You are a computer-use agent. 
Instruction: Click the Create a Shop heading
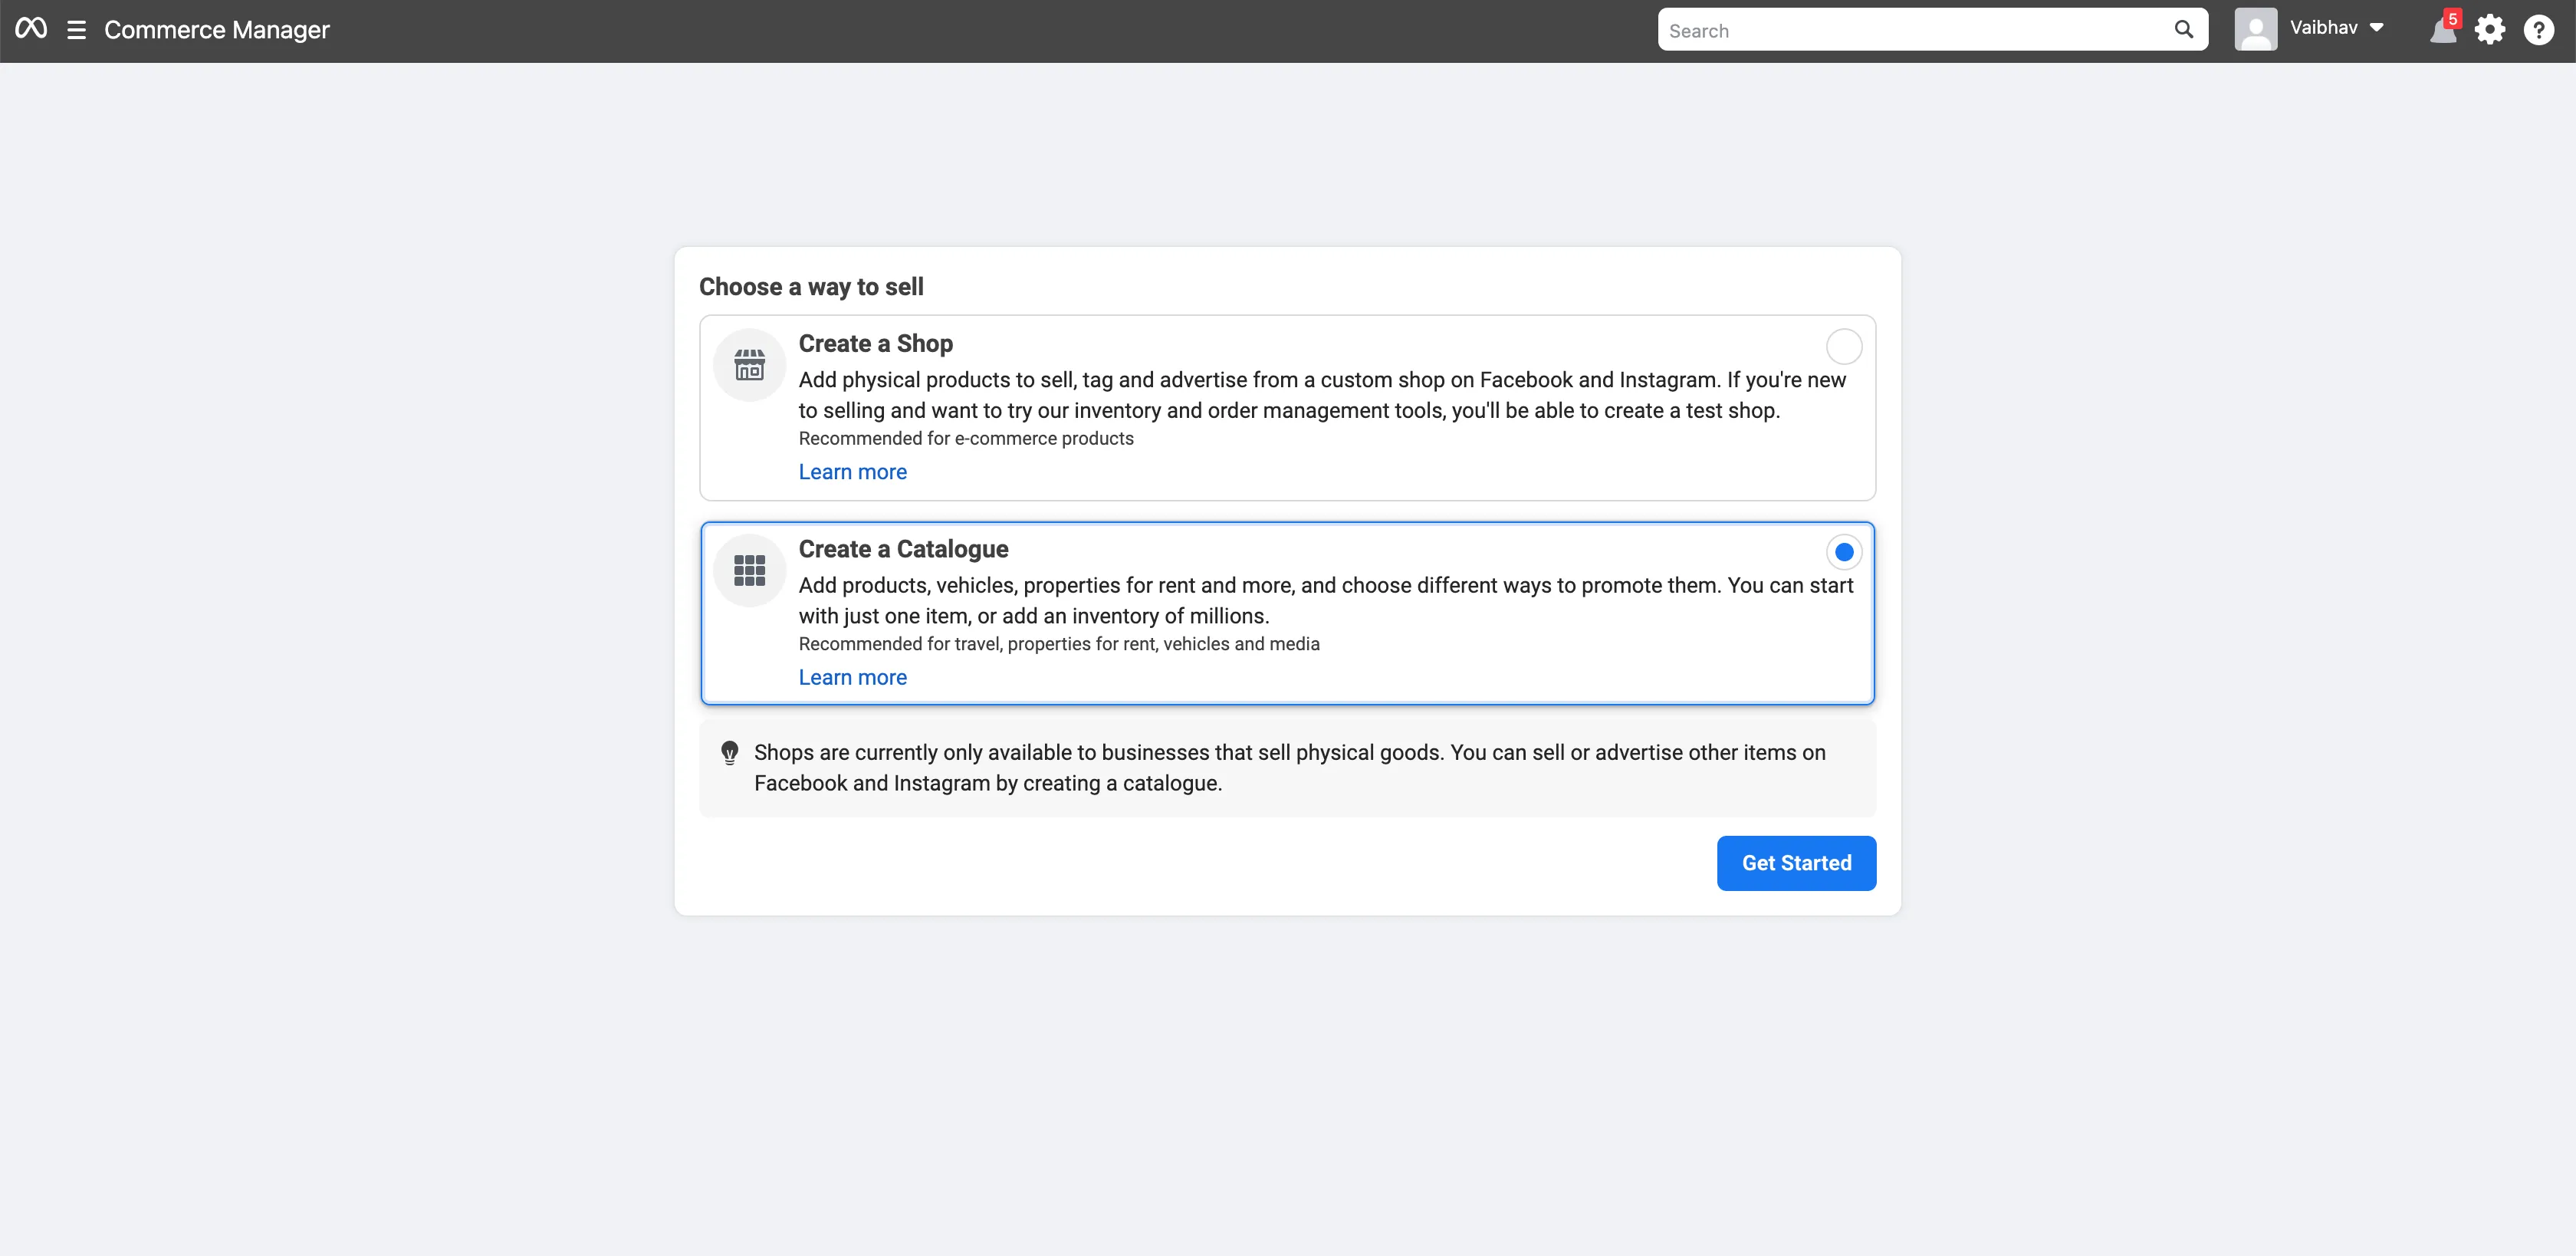click(x=875, y=344)
